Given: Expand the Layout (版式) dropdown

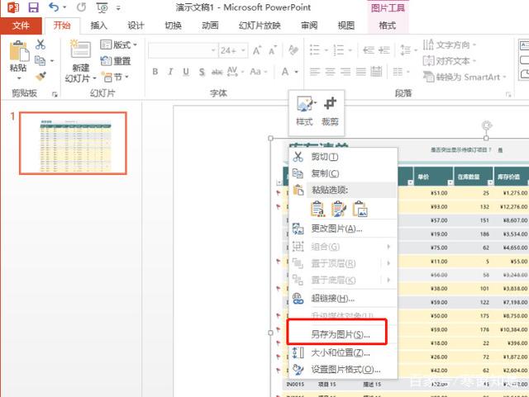Looking at the screenshot, I should (117, 45).
